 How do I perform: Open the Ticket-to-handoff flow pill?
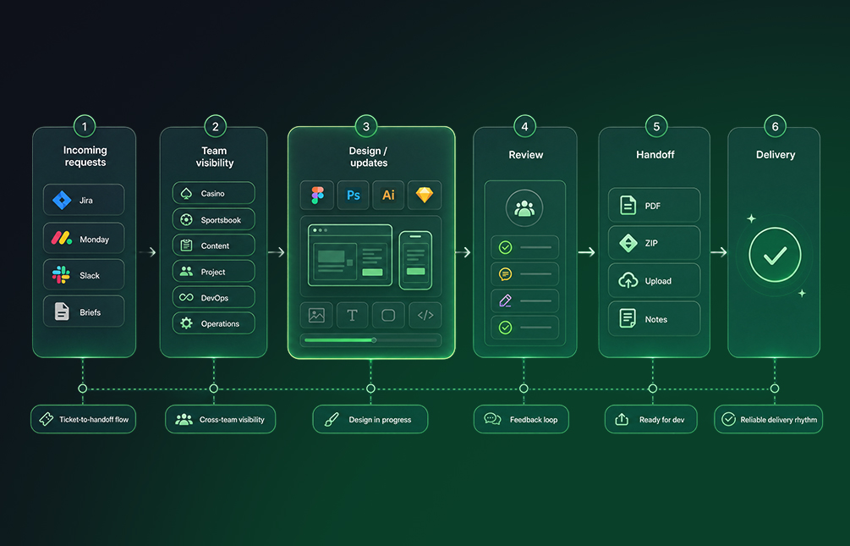click(x=83, y=419)
